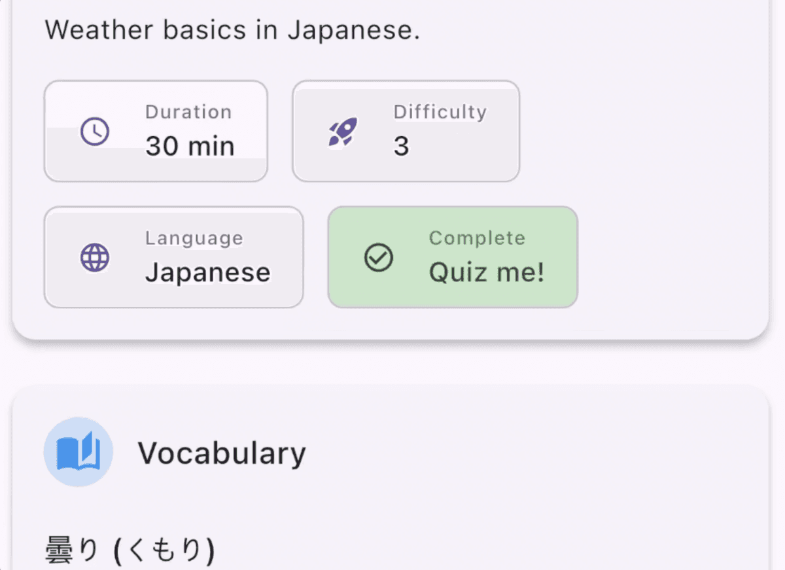Select the vocabulary word 曇り (くもり)

pyautogui.click(x=130, y=552)
